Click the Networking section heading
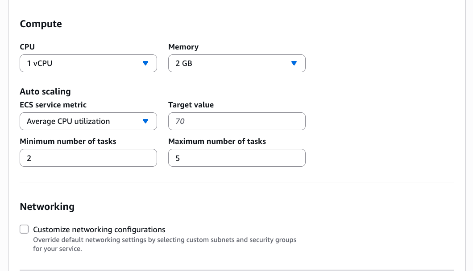Image resolution: width=473 pixels, height=271 pixels. coord(47,207)
